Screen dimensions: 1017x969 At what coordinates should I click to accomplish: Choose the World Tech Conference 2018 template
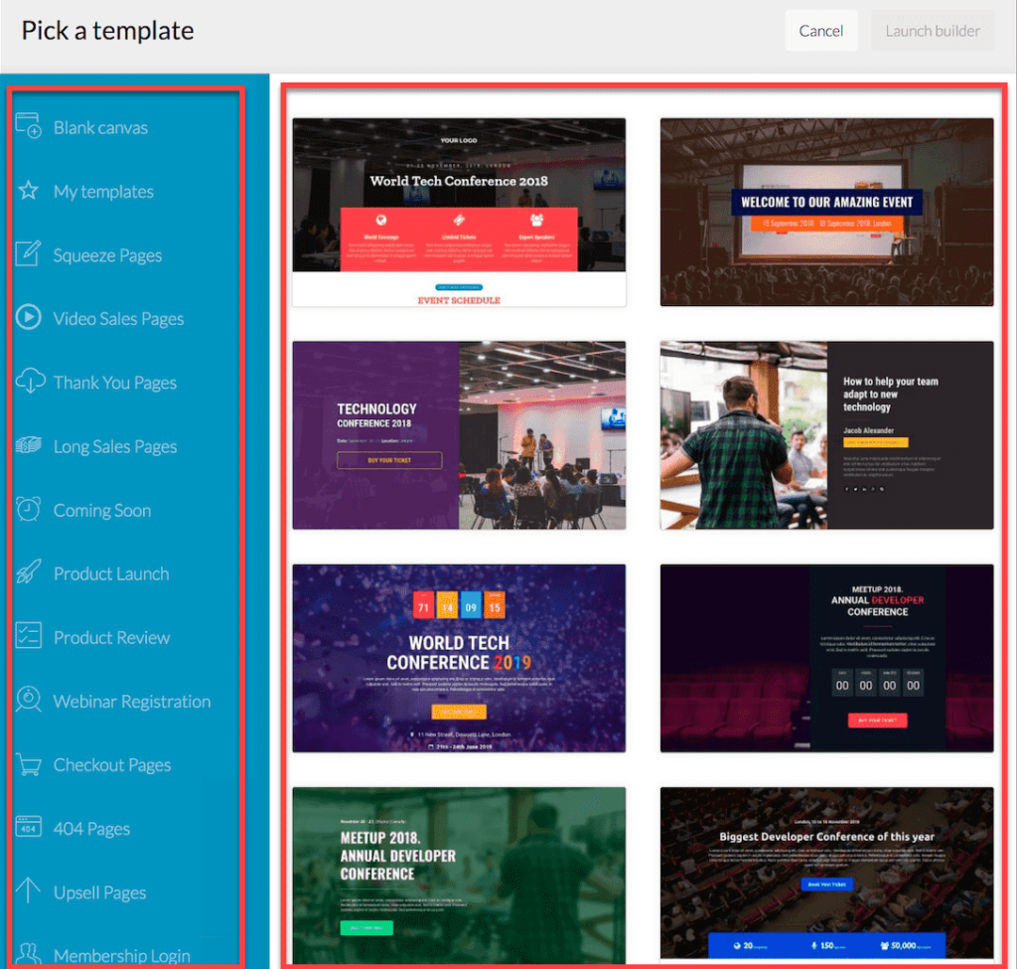coord(459,213)
